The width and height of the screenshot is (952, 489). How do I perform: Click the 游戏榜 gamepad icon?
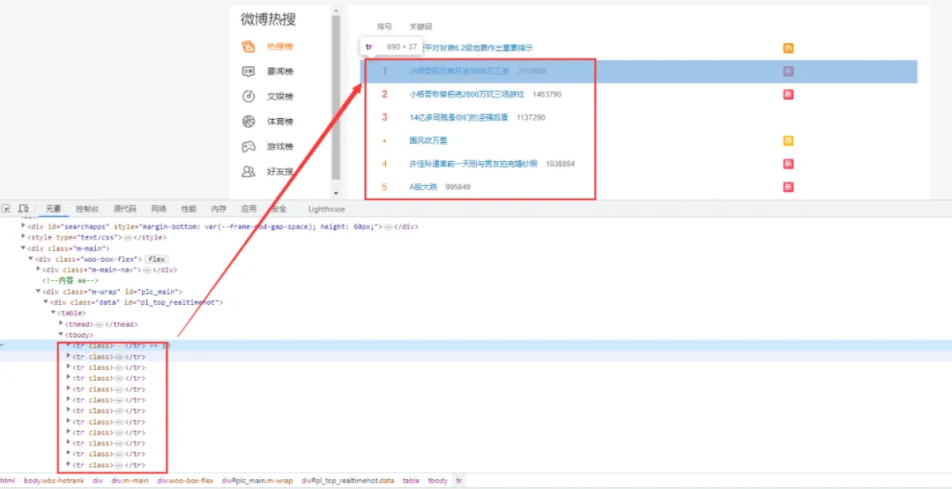click(249, 146)
